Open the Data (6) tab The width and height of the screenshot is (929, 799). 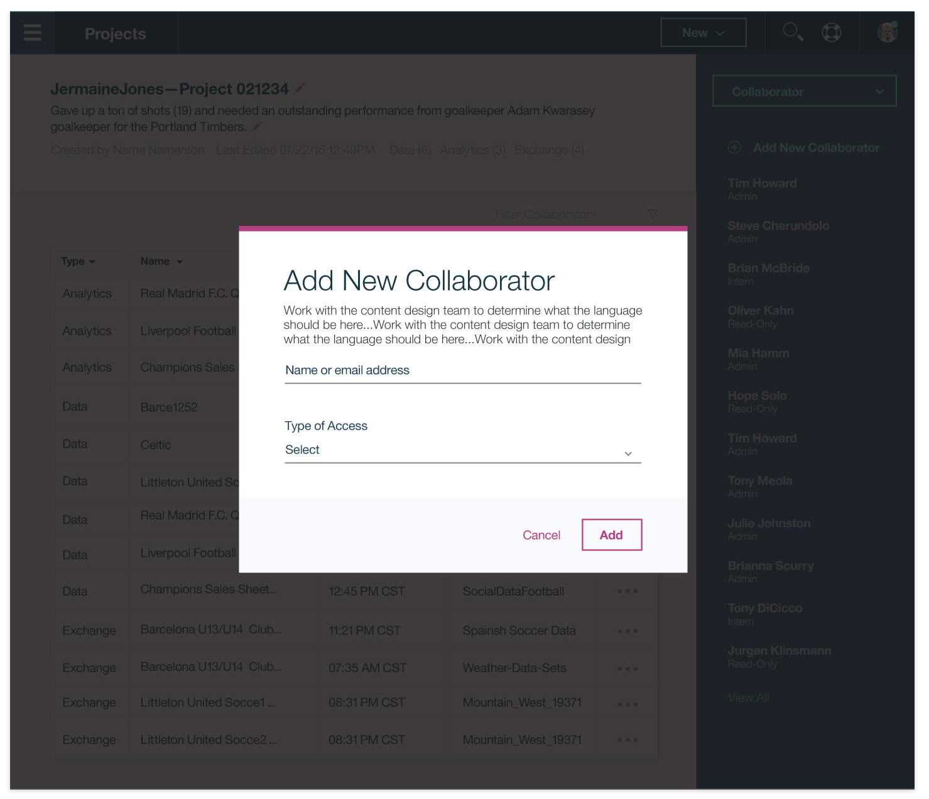click(410, 150)
